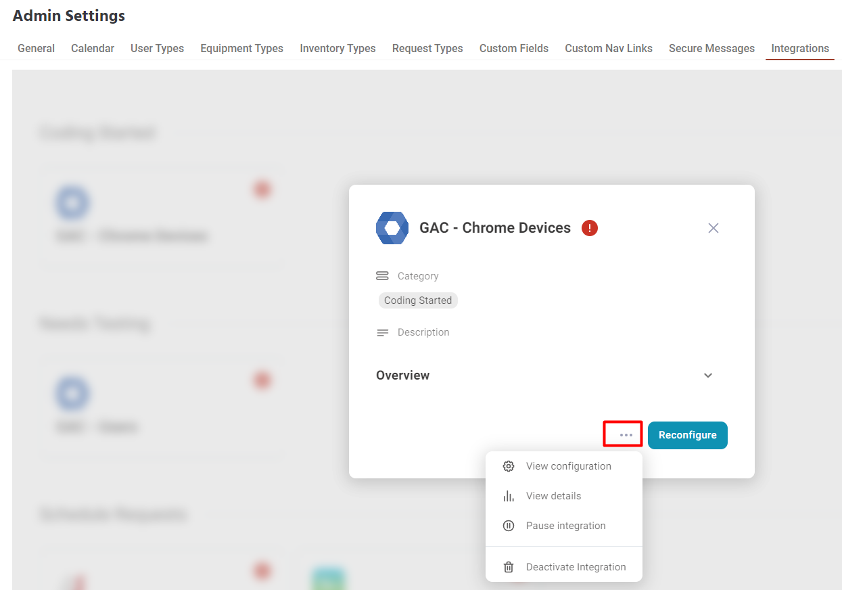Click the Coding Started category chip
This screenshot has height=590, width=842.
coord(418,300)
